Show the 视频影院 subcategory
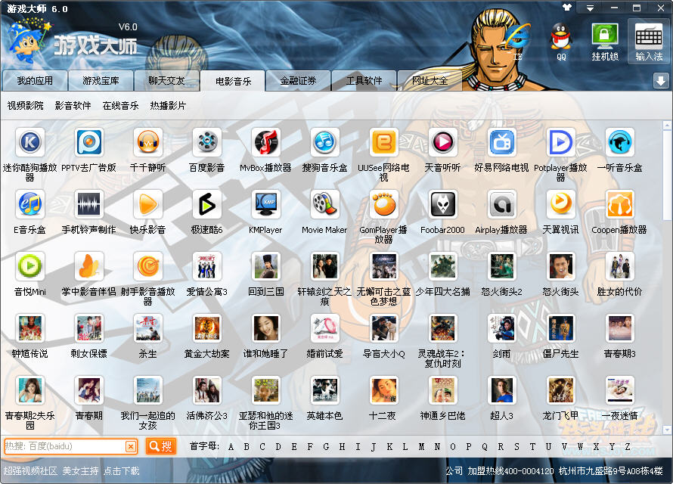Image resolution: width=673 pixels, height=484 pixels. 25,106
